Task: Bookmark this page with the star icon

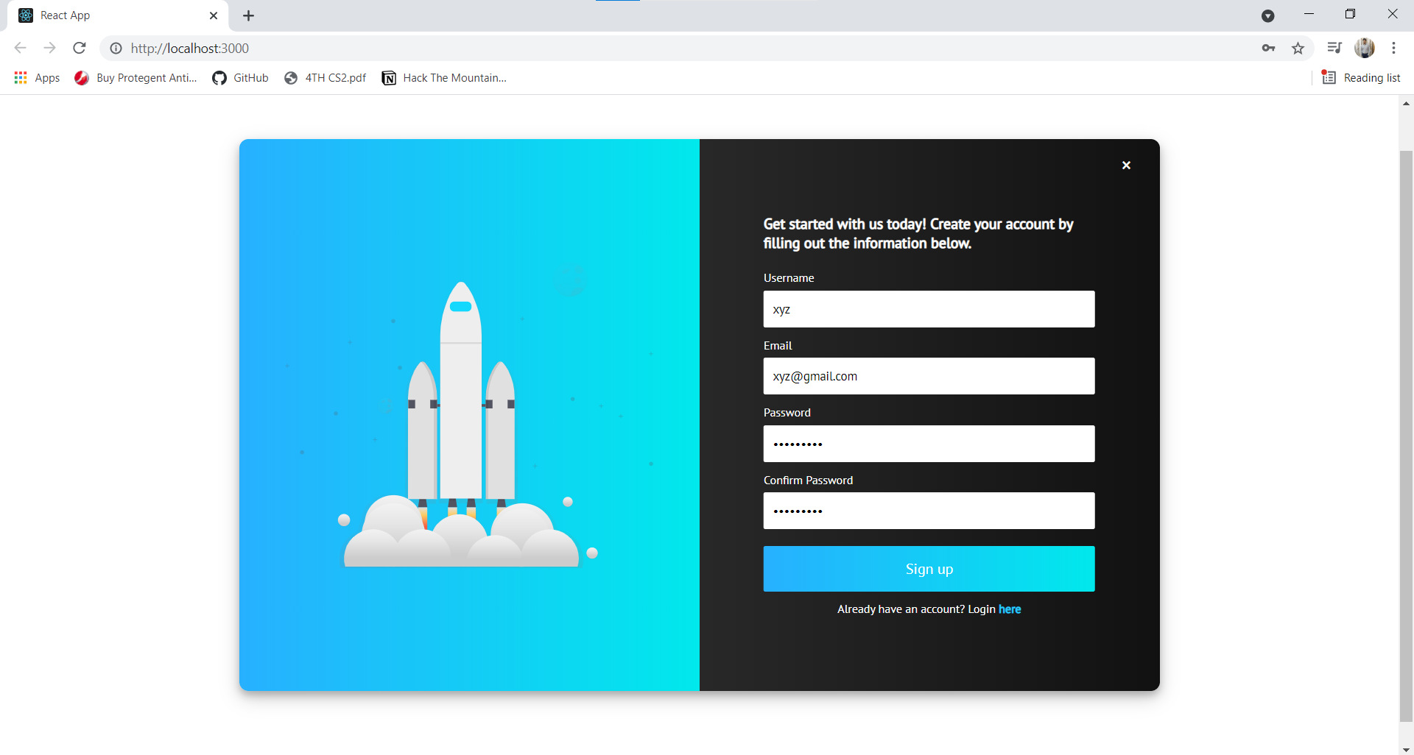Action: [x=1298, y=48]
